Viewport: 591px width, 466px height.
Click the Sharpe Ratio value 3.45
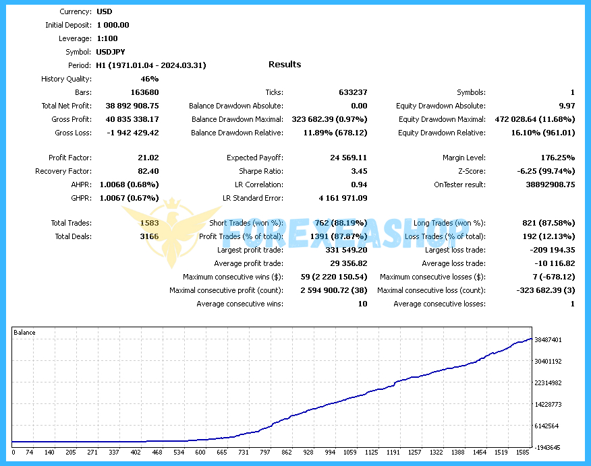click(358, 171)
